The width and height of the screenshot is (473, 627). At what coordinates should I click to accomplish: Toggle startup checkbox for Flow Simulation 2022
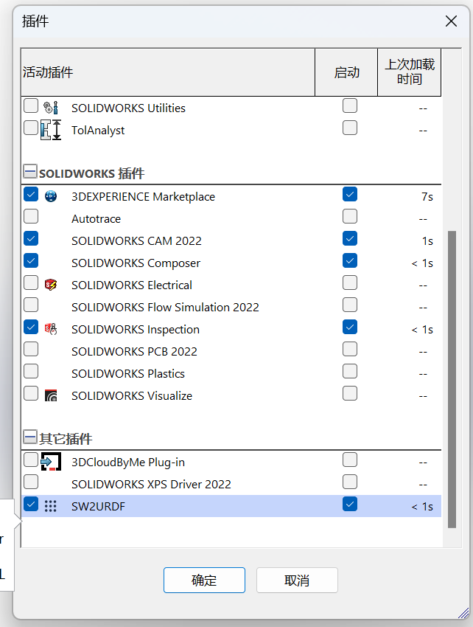[350, 305]
